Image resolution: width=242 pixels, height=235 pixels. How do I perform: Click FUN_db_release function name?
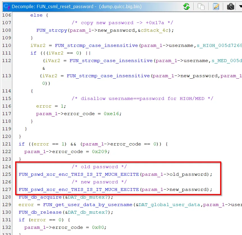pyautogui.click(x=39, y=212)
